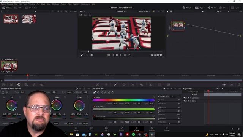Expand the Clips button dropdown arrow
The height and width of the screenshot is (137, 243).
tap(204, 8)
